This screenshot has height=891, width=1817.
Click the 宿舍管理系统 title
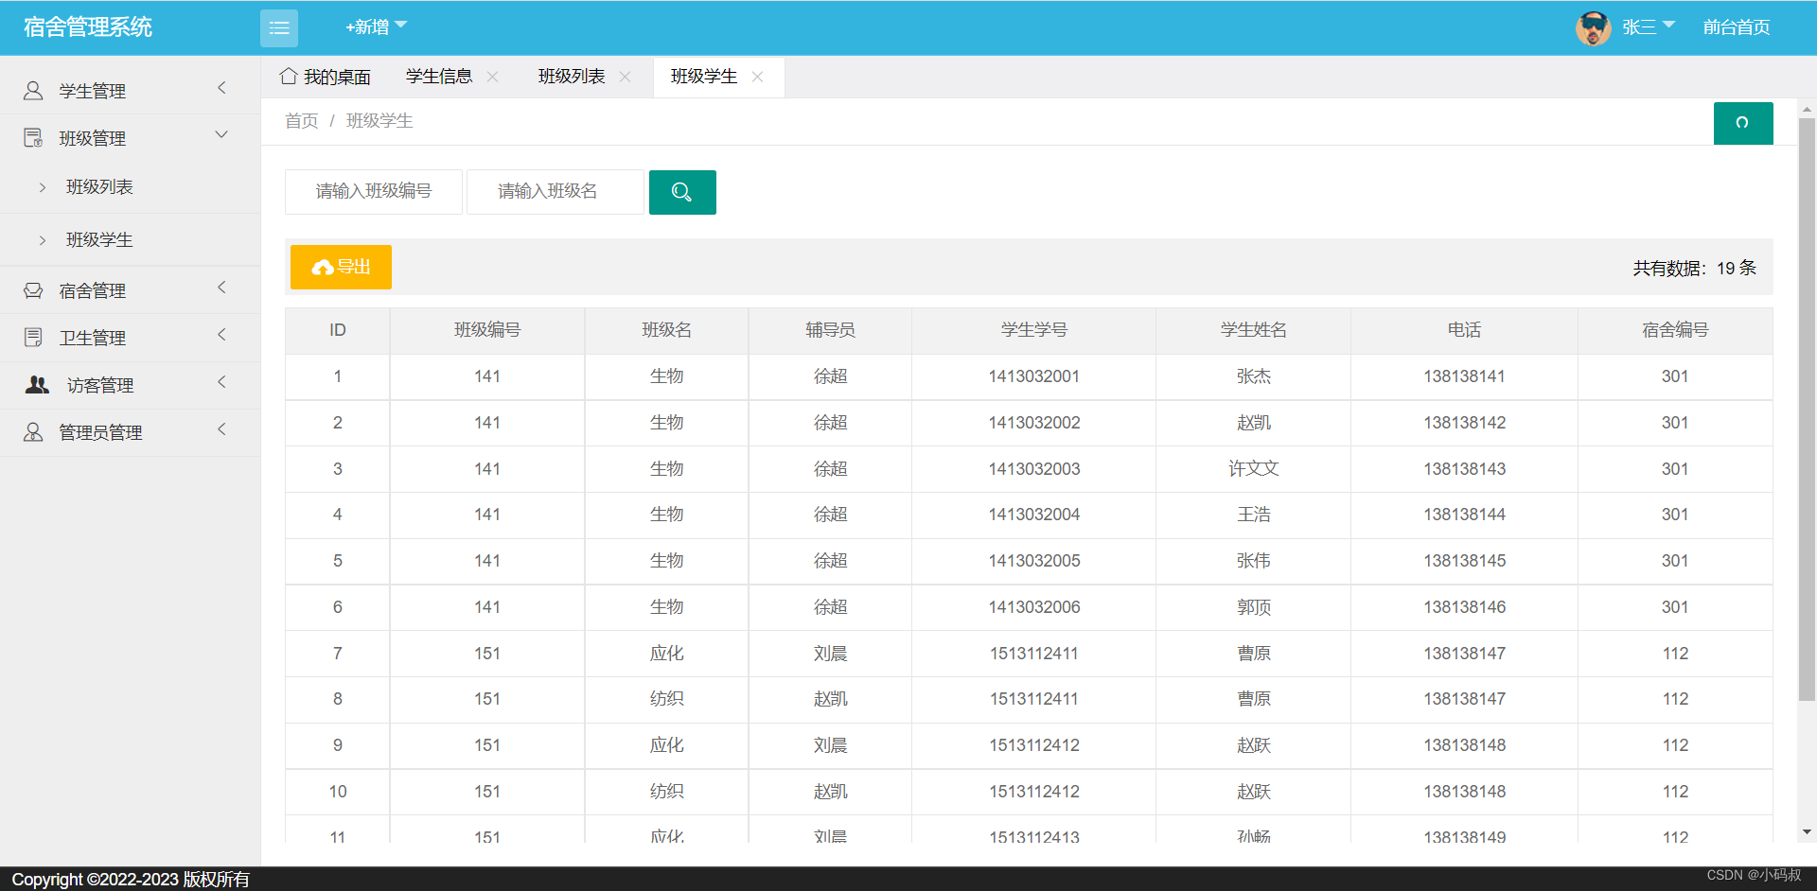click(x=88, y=27)
